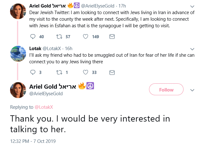Open the @ArielElyseGold handle in the top tweet
The height and width of the screenshot is (146, 204).
tap(98, 6)
